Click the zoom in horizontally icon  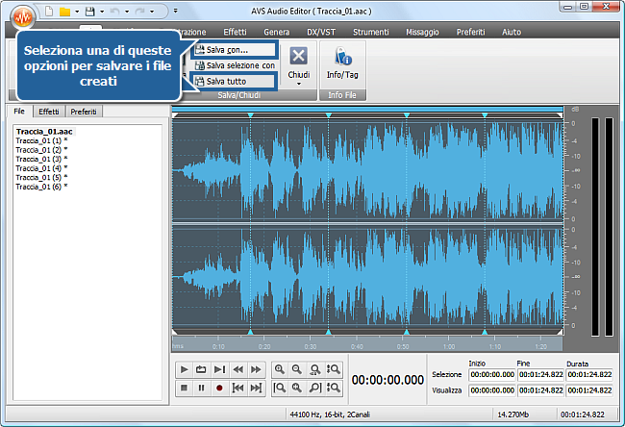tap(280, 369)
